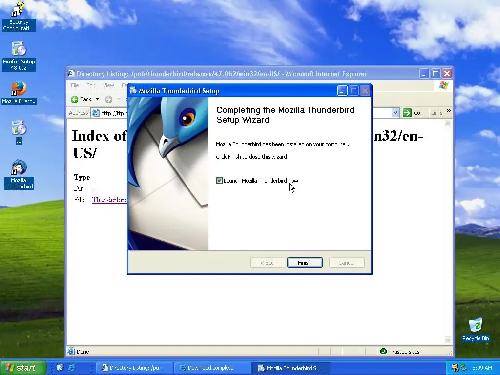Viewport: 500px width, 375px height.
Task: Close the Internet Explorer window
Action: point(447,74)
